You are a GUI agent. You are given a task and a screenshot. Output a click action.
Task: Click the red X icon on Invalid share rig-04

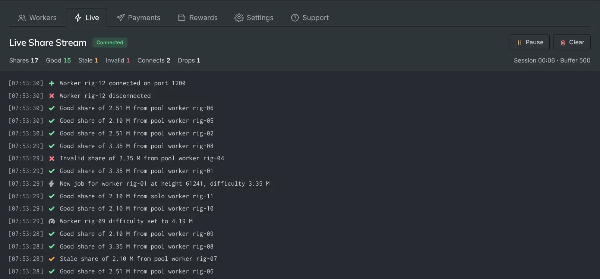coord(52,158)
